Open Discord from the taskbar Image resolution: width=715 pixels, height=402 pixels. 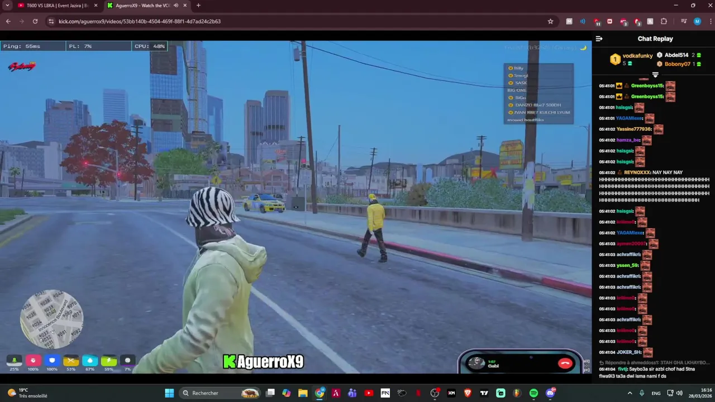(x=550, y=393)
